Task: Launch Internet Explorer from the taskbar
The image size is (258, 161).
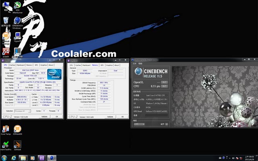Action: point(14,158)
